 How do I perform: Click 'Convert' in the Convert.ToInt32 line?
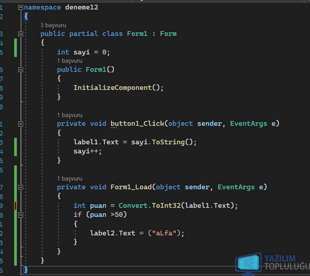click(133, 205)
